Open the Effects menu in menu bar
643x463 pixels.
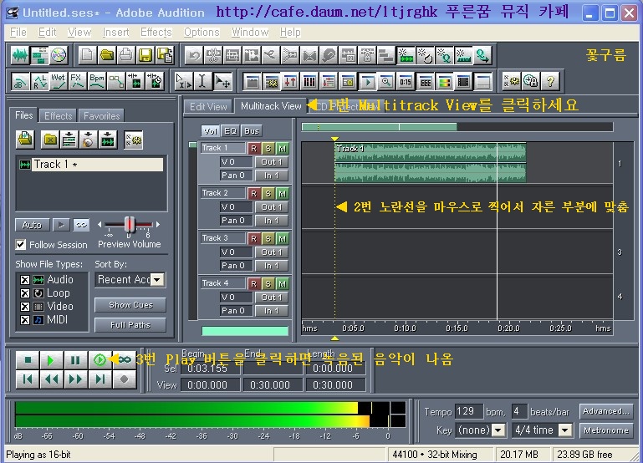pyautogui.click(x=156, y=33)
